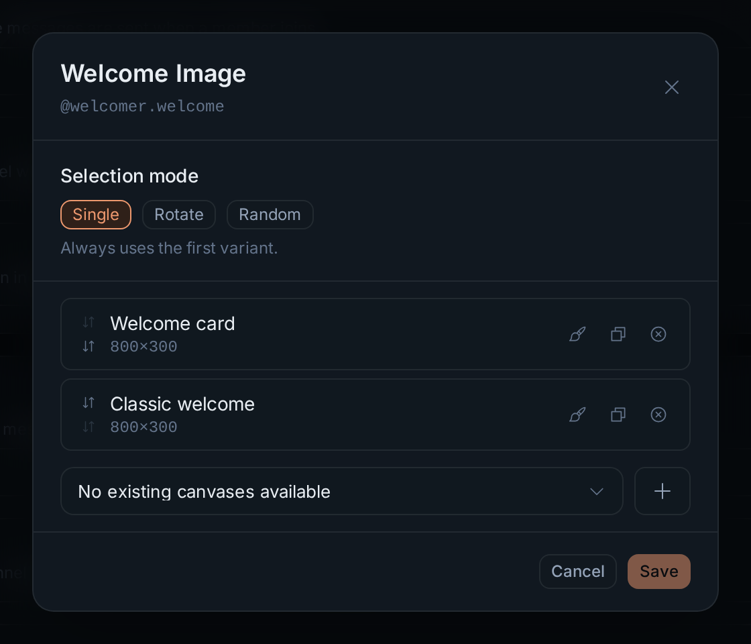This screenshot has height=644, width=751.
Task: Cancel the Welcome Image changes
Action: 577,571
